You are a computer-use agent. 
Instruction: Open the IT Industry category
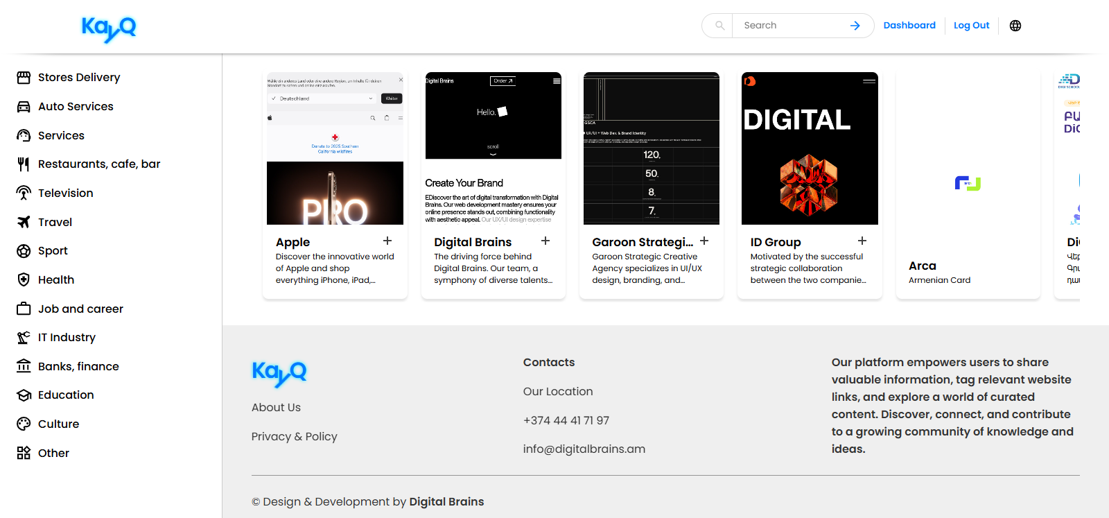pos(67,338)
